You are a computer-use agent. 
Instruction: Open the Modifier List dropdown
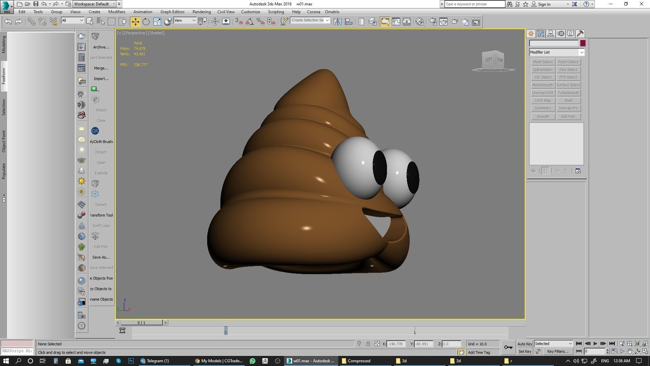[557, 52]
